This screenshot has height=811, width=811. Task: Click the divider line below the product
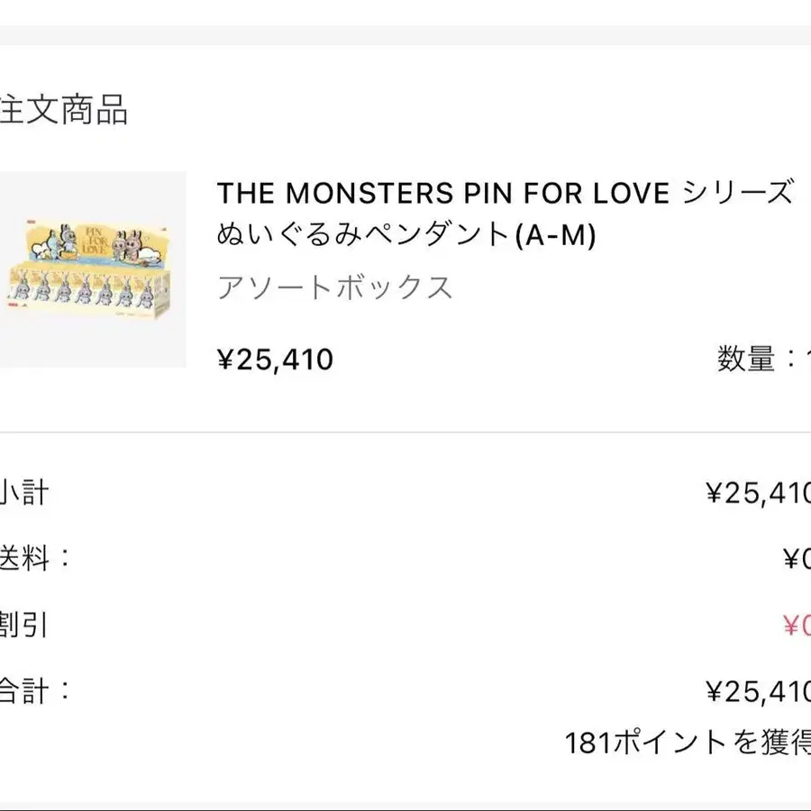point(405,433)
